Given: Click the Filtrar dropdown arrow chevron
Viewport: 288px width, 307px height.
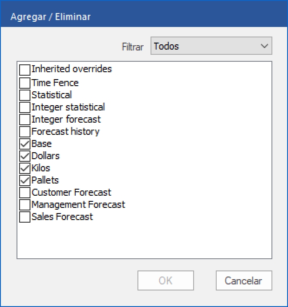Looking at the screenshot, I should (264, 46).
